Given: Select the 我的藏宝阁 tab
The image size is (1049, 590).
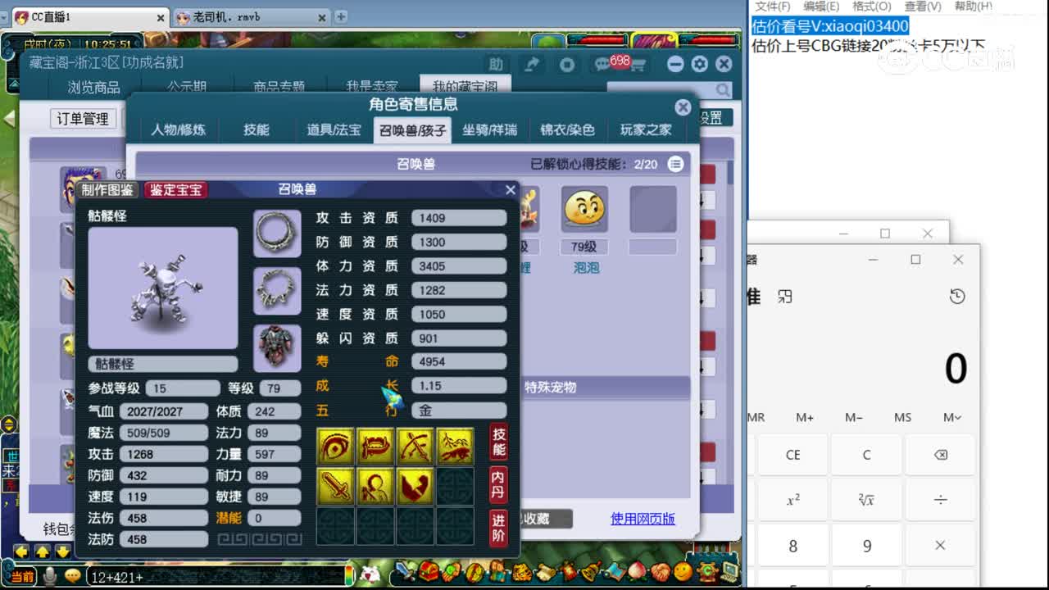Looking at the screenshot, I should click(465, 87).
